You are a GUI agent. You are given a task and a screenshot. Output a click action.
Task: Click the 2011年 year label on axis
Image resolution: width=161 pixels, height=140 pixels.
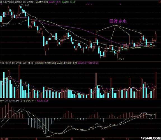coord(4,139)
